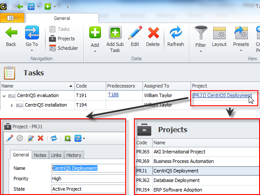Screen dimensions: 260x195
Task: Select the General ribbon tab
Action: pos(62,18)
